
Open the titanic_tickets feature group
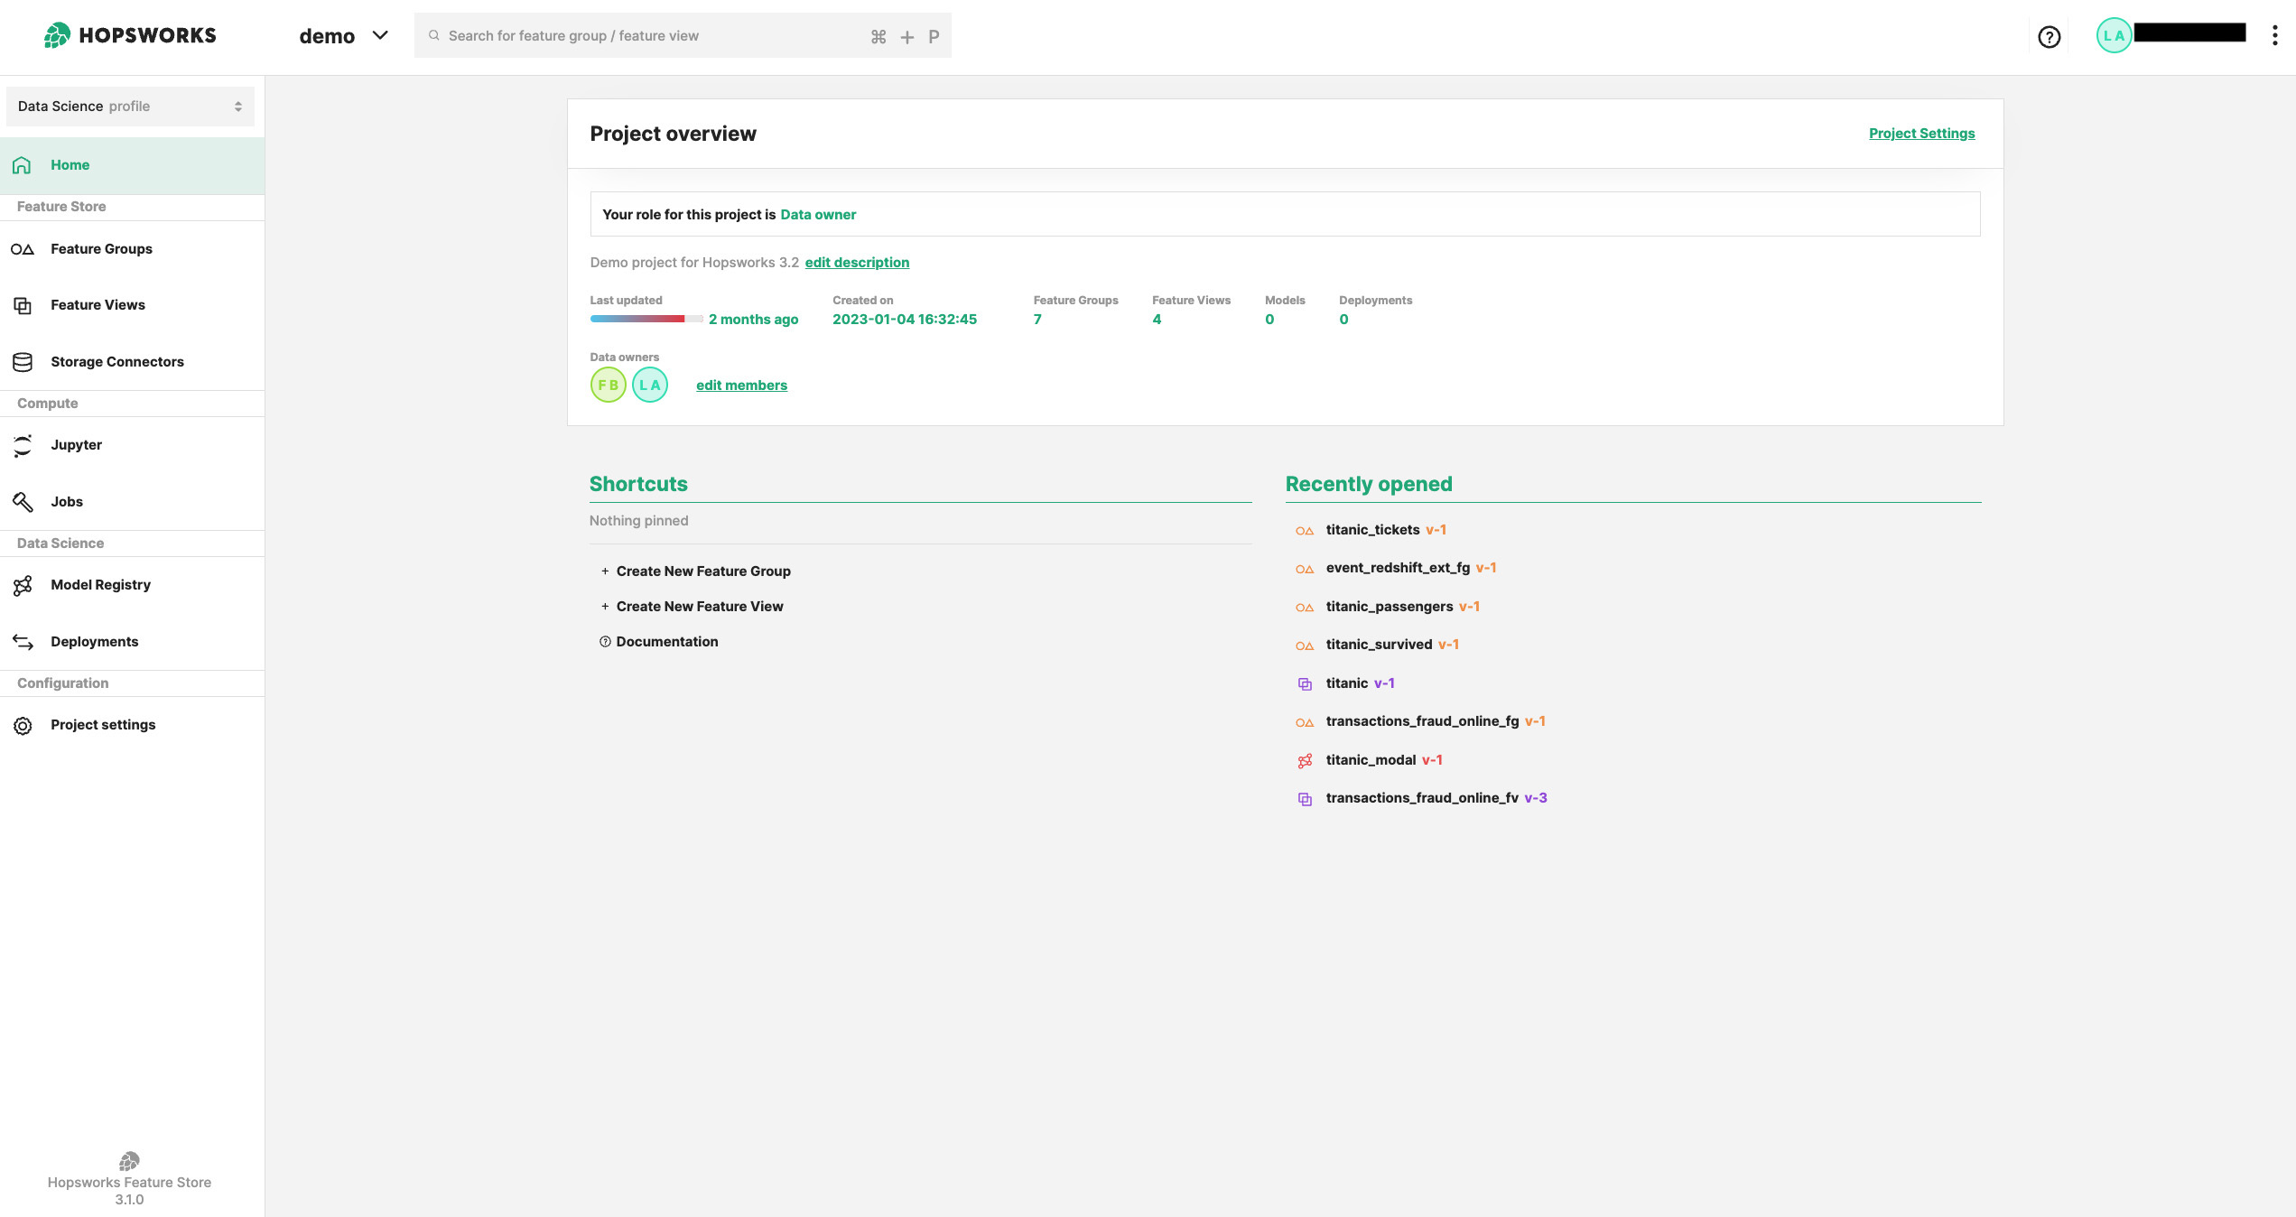1373,529
